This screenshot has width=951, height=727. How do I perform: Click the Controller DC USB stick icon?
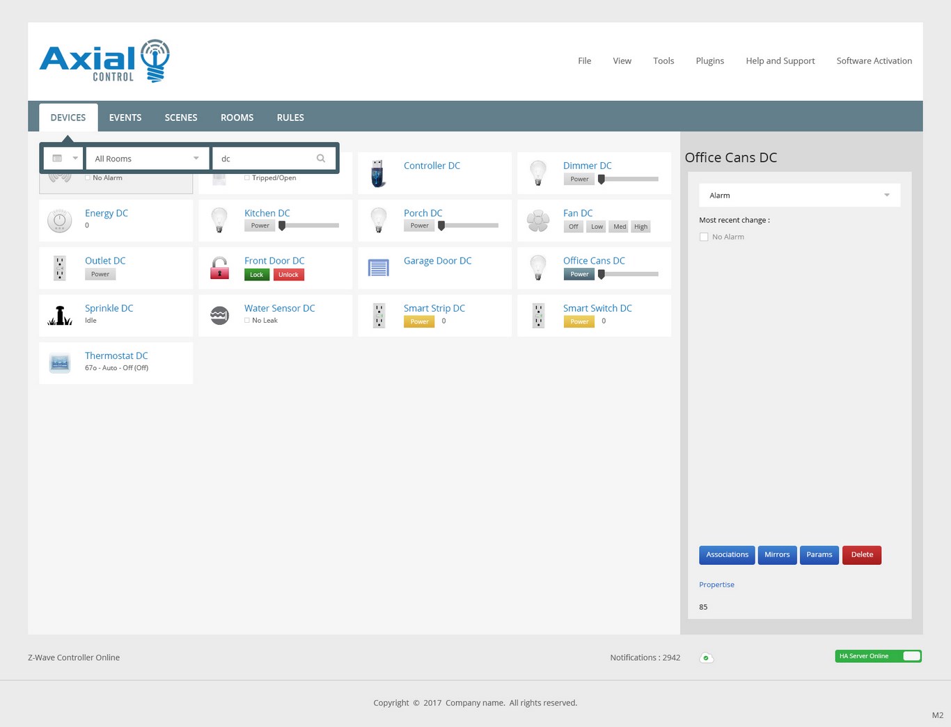click(x=378, y=173)
